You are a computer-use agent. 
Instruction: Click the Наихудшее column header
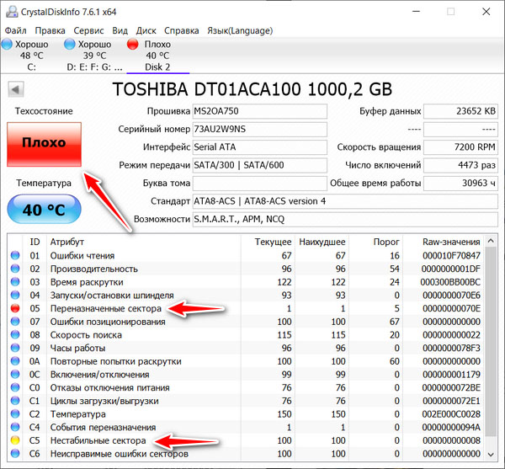(x=322, y=242)
